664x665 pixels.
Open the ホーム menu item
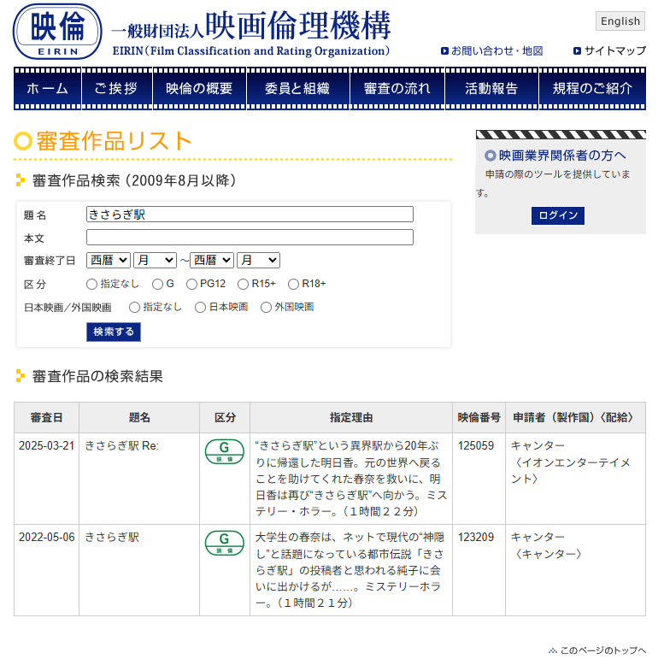pos(48,88)
